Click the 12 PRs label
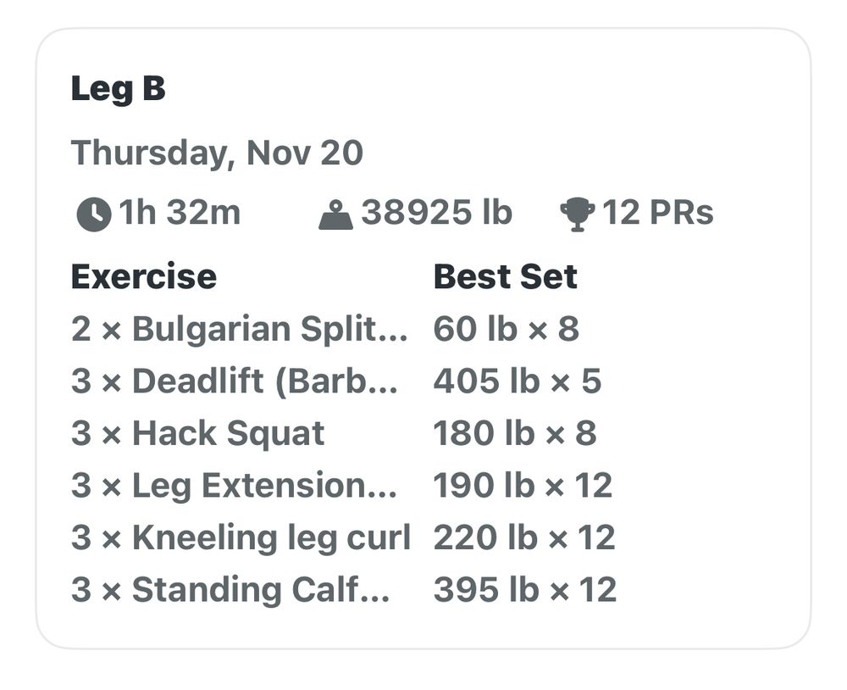Screen dimensions: 847x690 click(x=658, y=212)
